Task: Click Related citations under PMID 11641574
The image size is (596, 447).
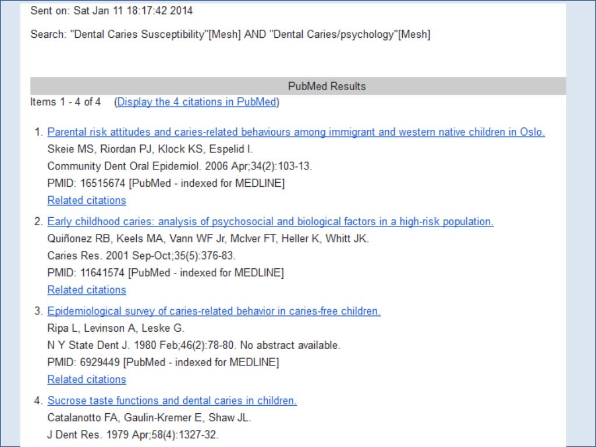Action: (87, 290)
